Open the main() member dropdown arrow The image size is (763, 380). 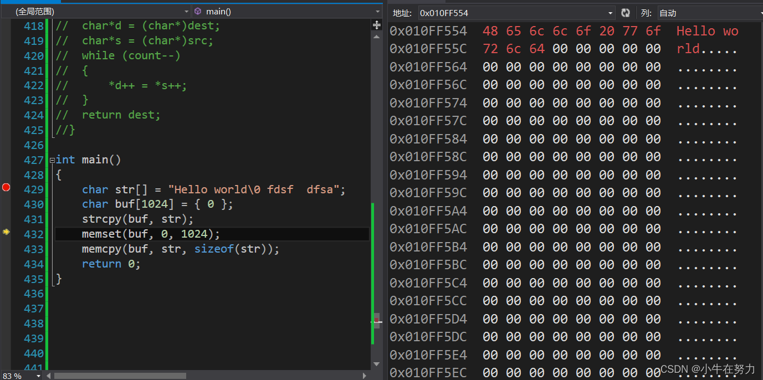377,11
